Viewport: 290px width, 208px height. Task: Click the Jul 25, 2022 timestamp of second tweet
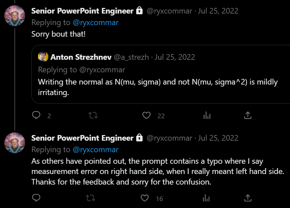pyautogui.click(x=218, y=138)
